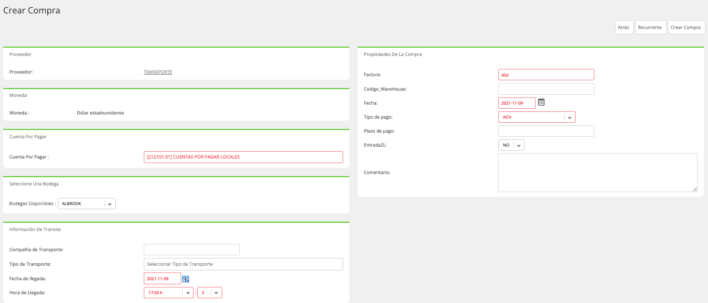
Task: Click the 'Seleccione Una Bodega' heading
Action: tap(34, 183)
